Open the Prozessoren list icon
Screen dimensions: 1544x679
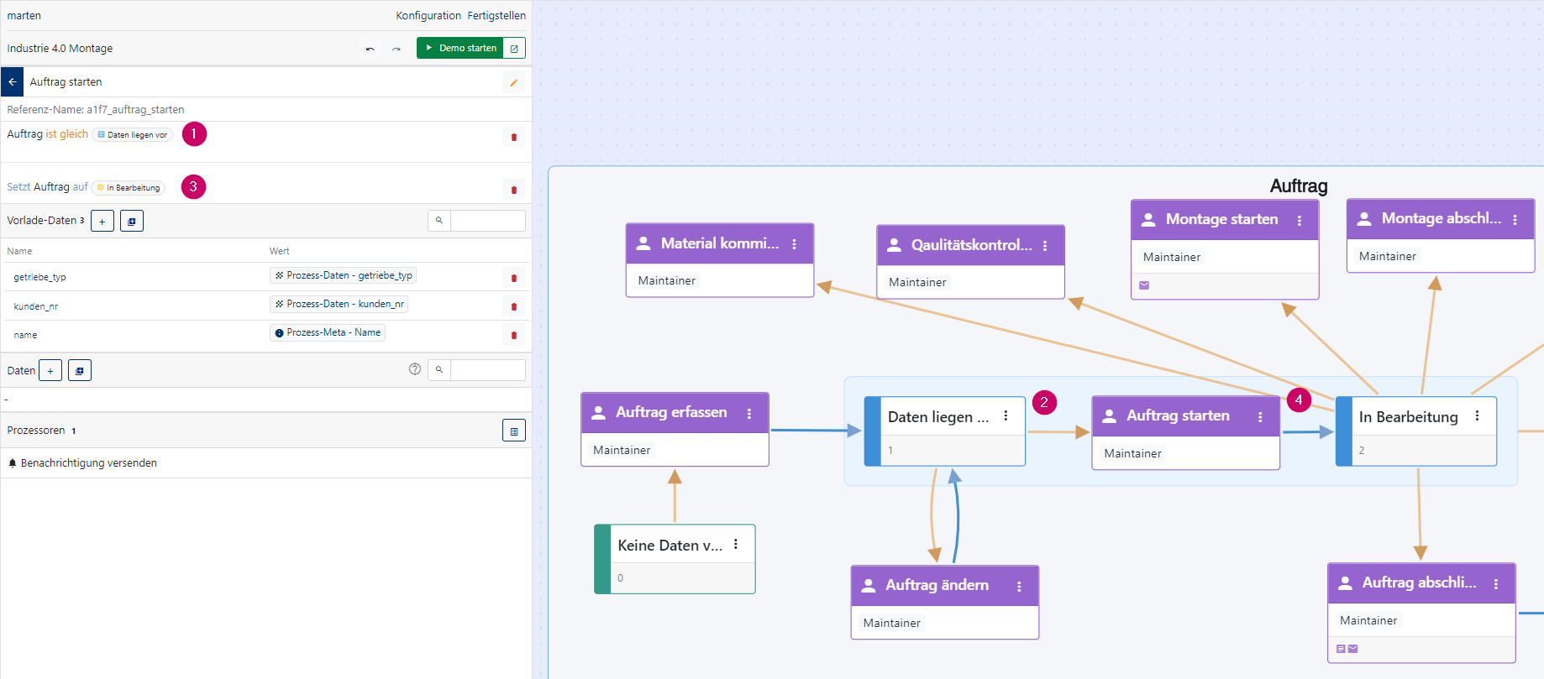point(514,431)
